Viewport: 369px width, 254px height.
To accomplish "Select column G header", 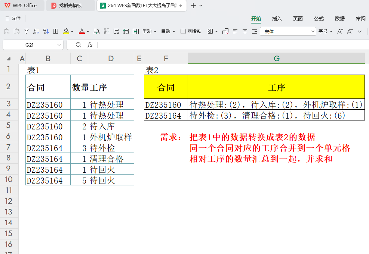I will [x=276, y=59].
